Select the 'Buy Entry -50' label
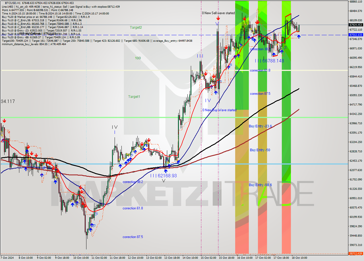364x261 pixels. [x=260, y=150]
